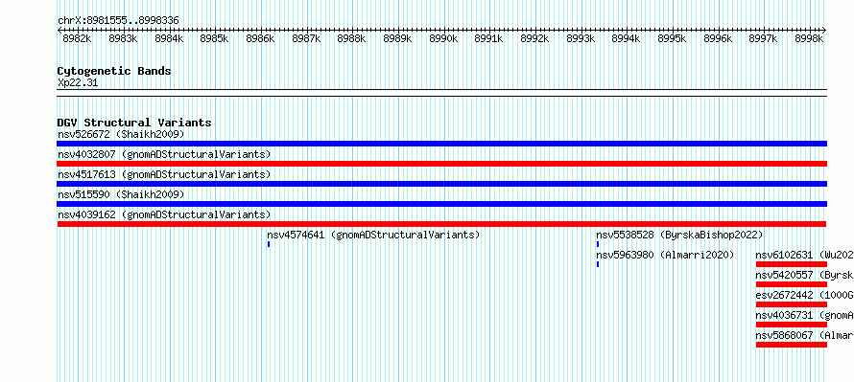
Task: Click the DGV Structural Variants track title
Action: coord(134,123)
